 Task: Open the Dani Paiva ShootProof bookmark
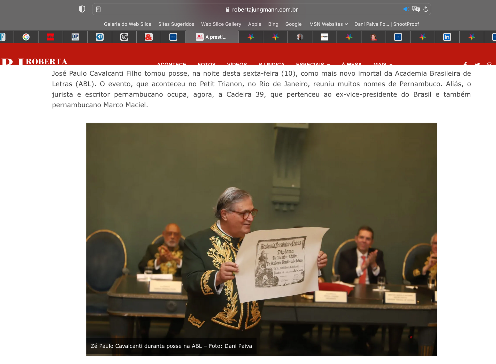pyautogui.click(x=386, y=24)
